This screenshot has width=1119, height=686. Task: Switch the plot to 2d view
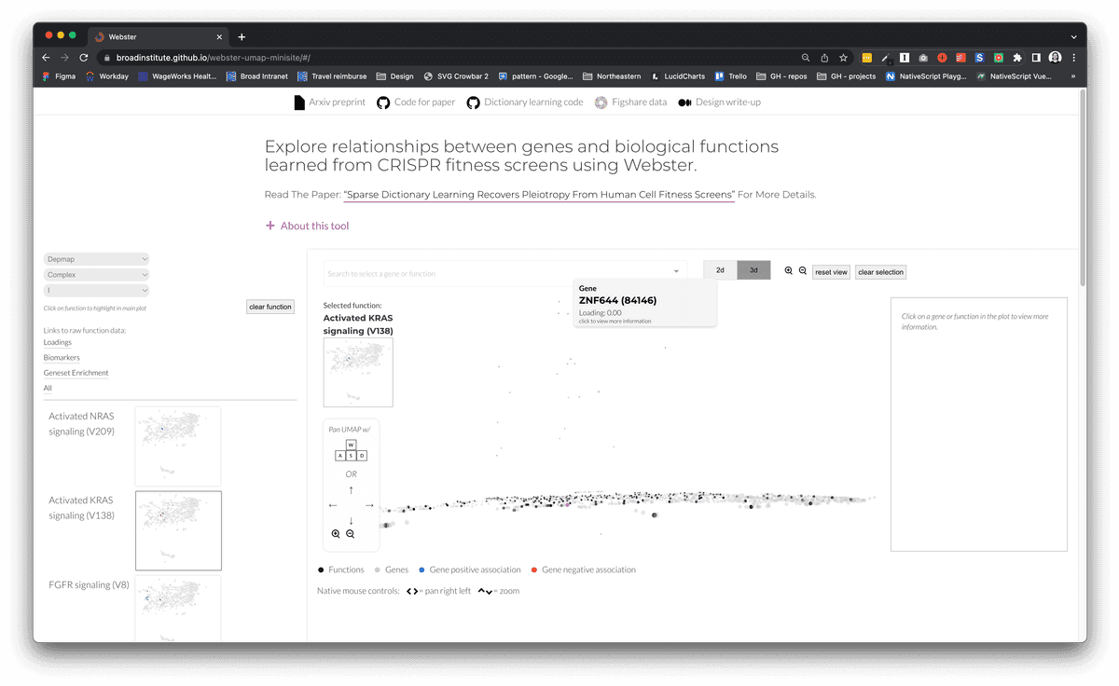(719, 269)
